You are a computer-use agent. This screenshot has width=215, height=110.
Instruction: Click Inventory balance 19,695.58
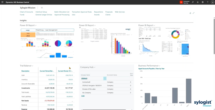coord(51,79)
